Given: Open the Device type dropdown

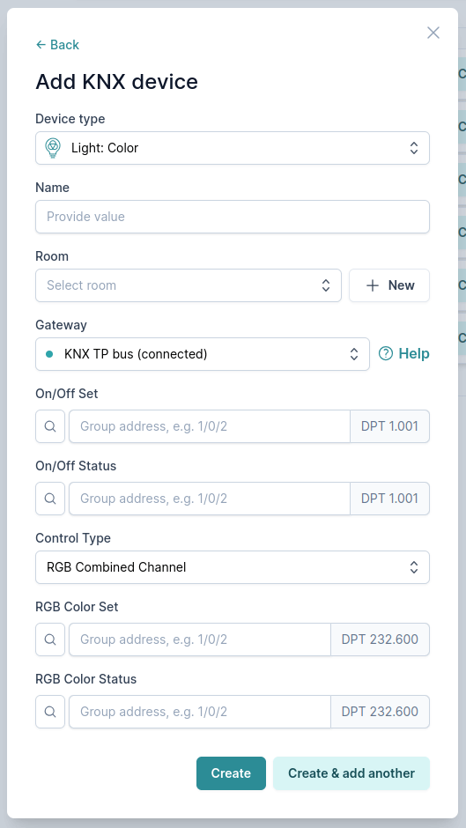Looking at the screenshot, I should [x=233, y=148].
